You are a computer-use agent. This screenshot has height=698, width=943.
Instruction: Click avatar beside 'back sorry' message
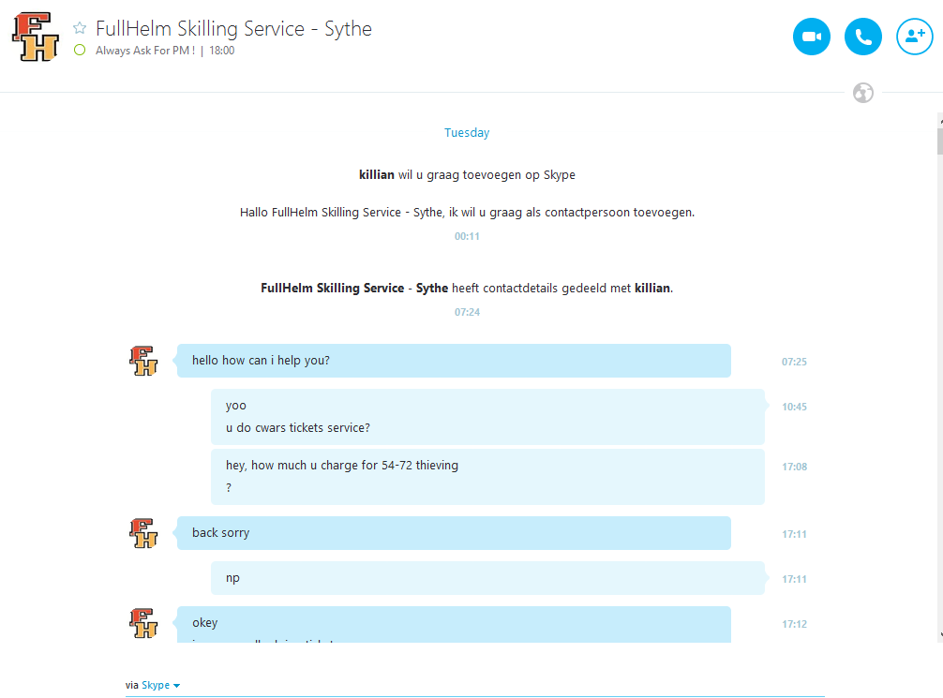coord(143,533)
